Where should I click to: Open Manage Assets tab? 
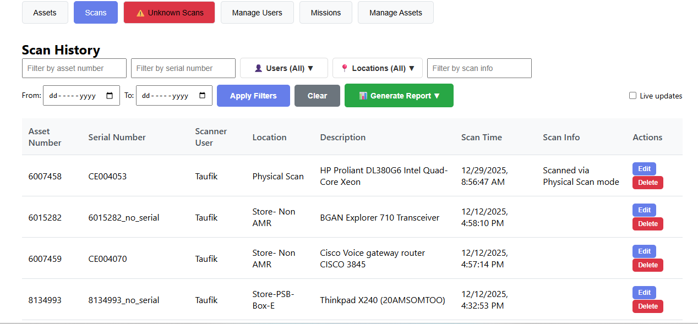(x=396, y=13)
